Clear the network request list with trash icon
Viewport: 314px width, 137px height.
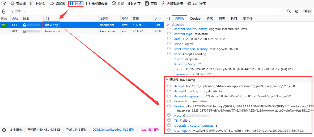pos(4,11)
